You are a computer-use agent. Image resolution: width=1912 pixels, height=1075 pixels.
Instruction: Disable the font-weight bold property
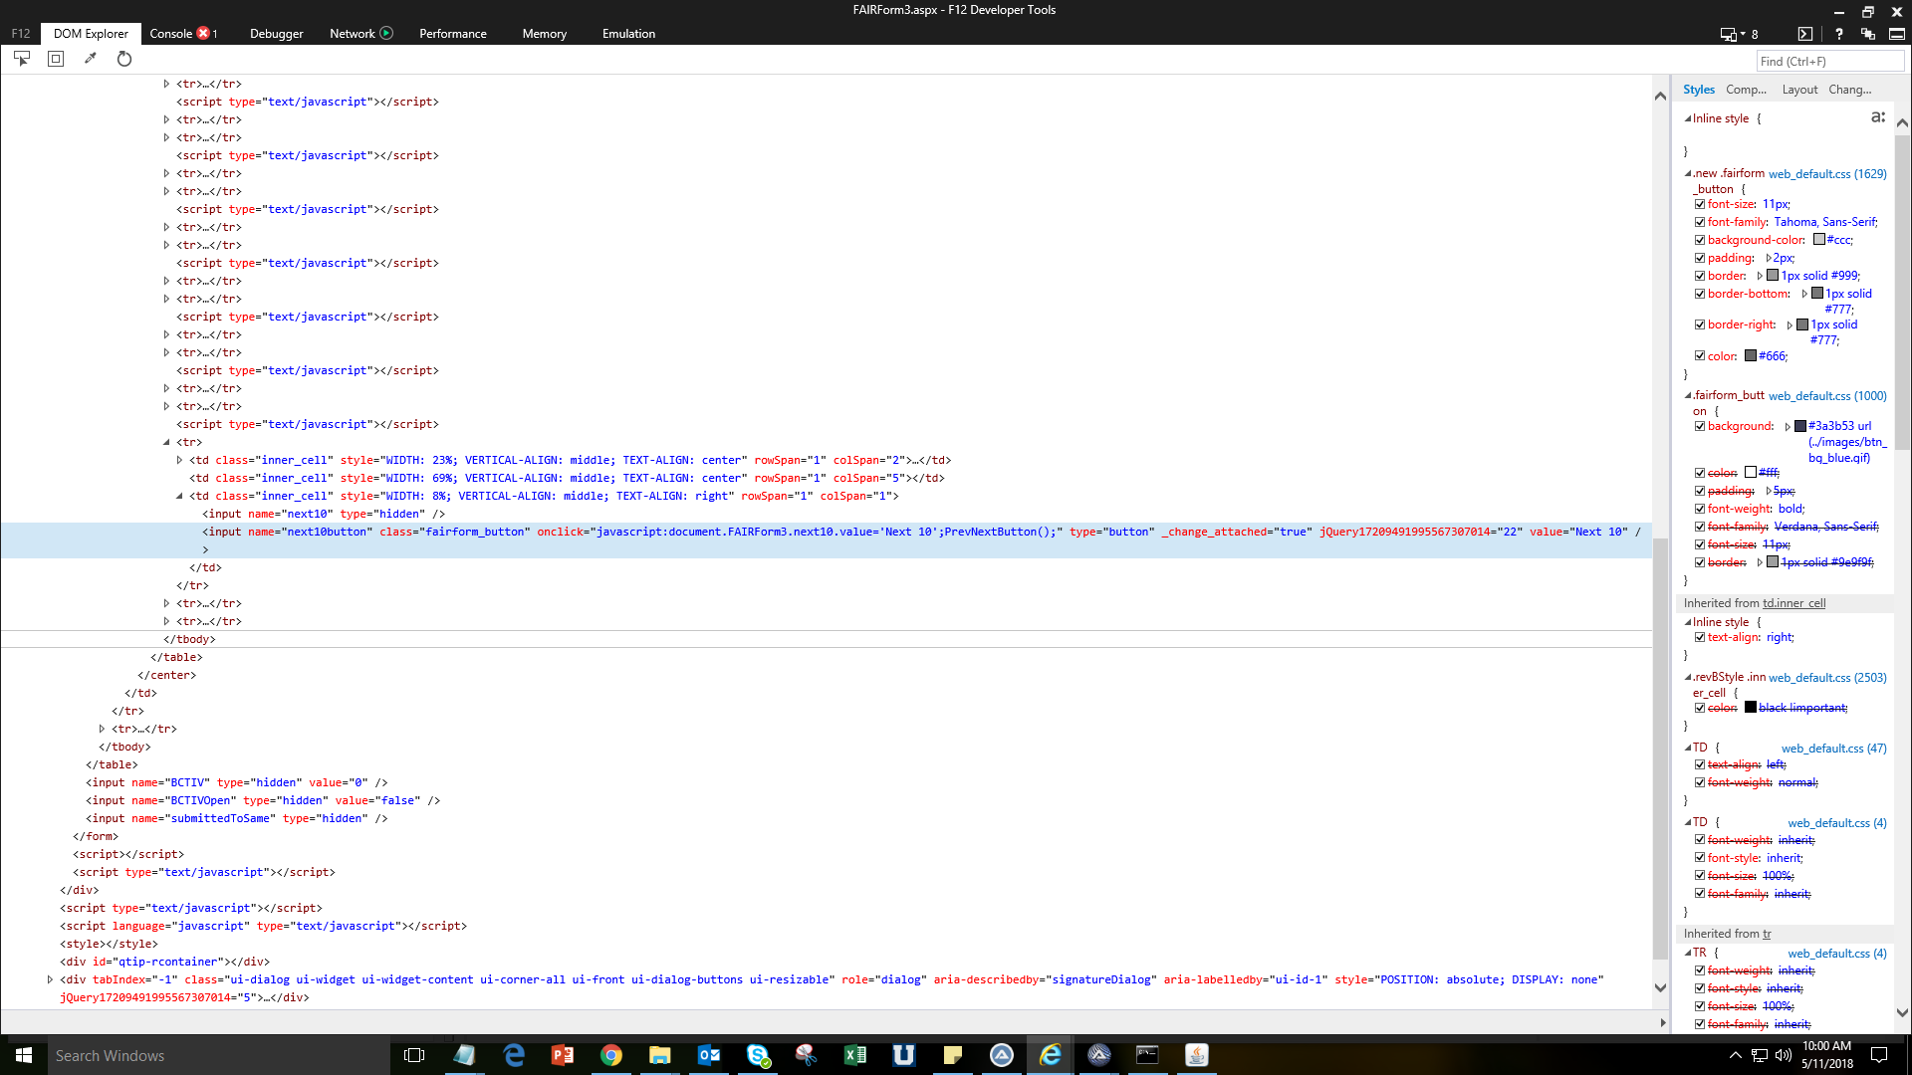click(1700, 509)
